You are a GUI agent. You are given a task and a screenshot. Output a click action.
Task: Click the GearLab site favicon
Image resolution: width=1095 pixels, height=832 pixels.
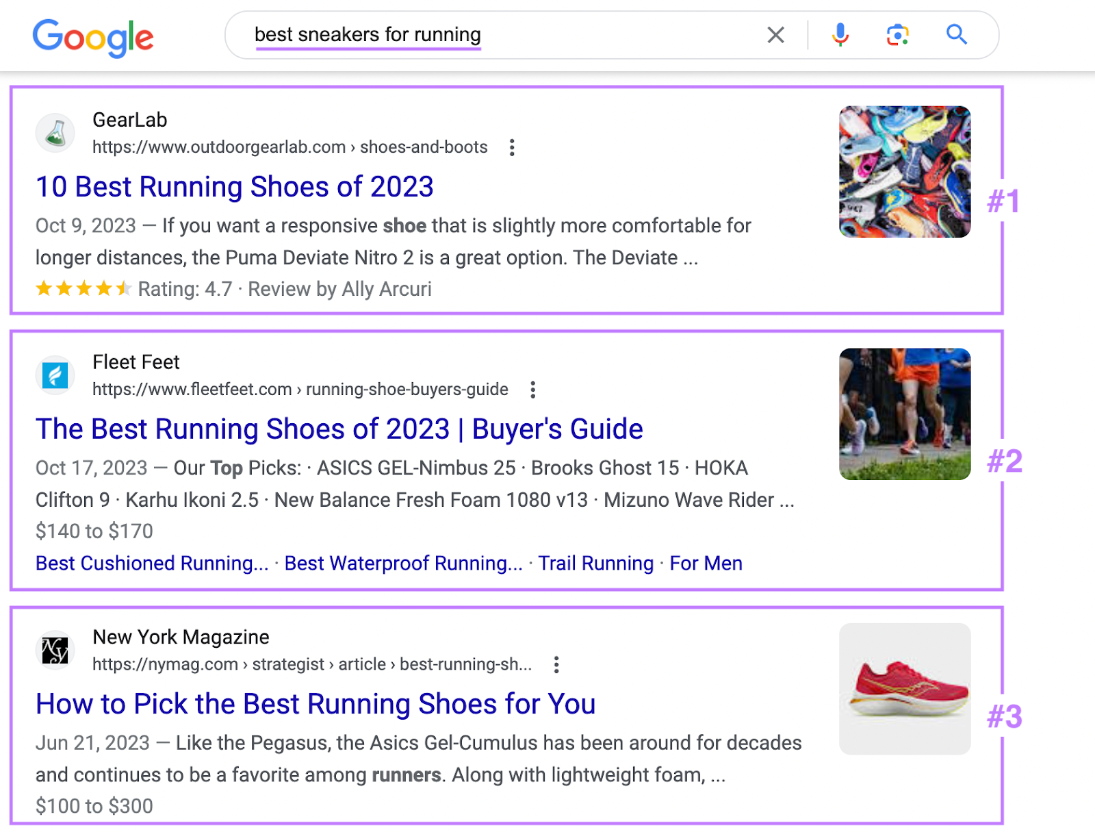coord(55,133)
